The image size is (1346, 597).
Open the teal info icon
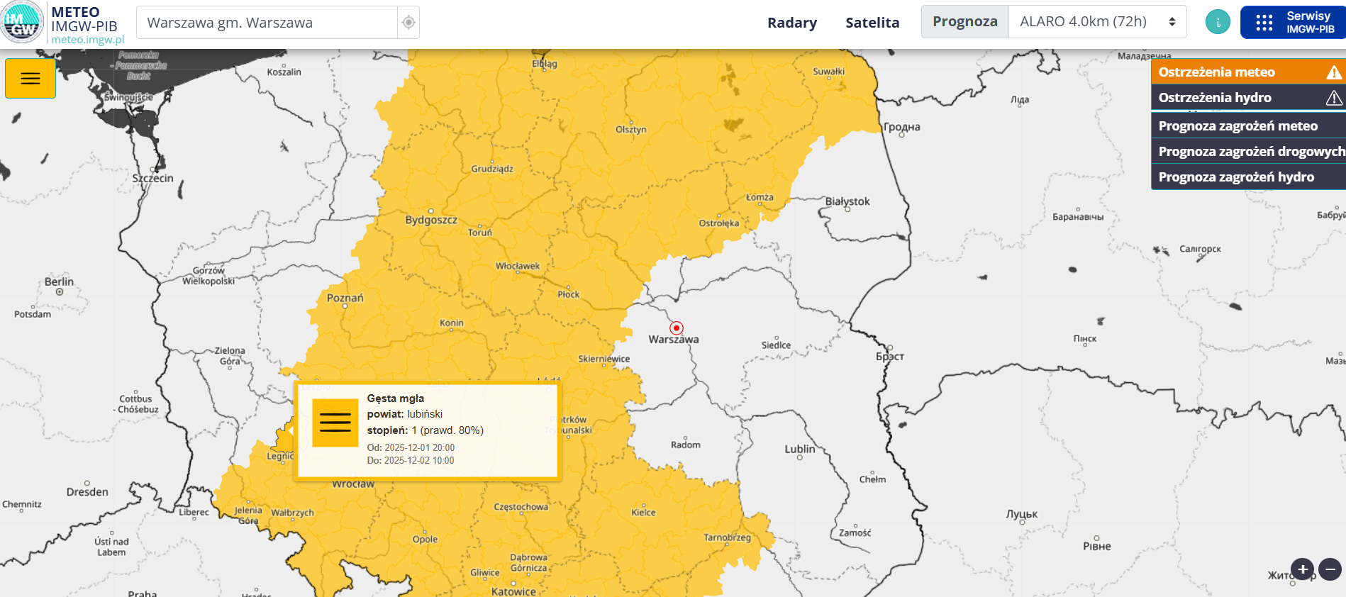[x=1218, y=23]
